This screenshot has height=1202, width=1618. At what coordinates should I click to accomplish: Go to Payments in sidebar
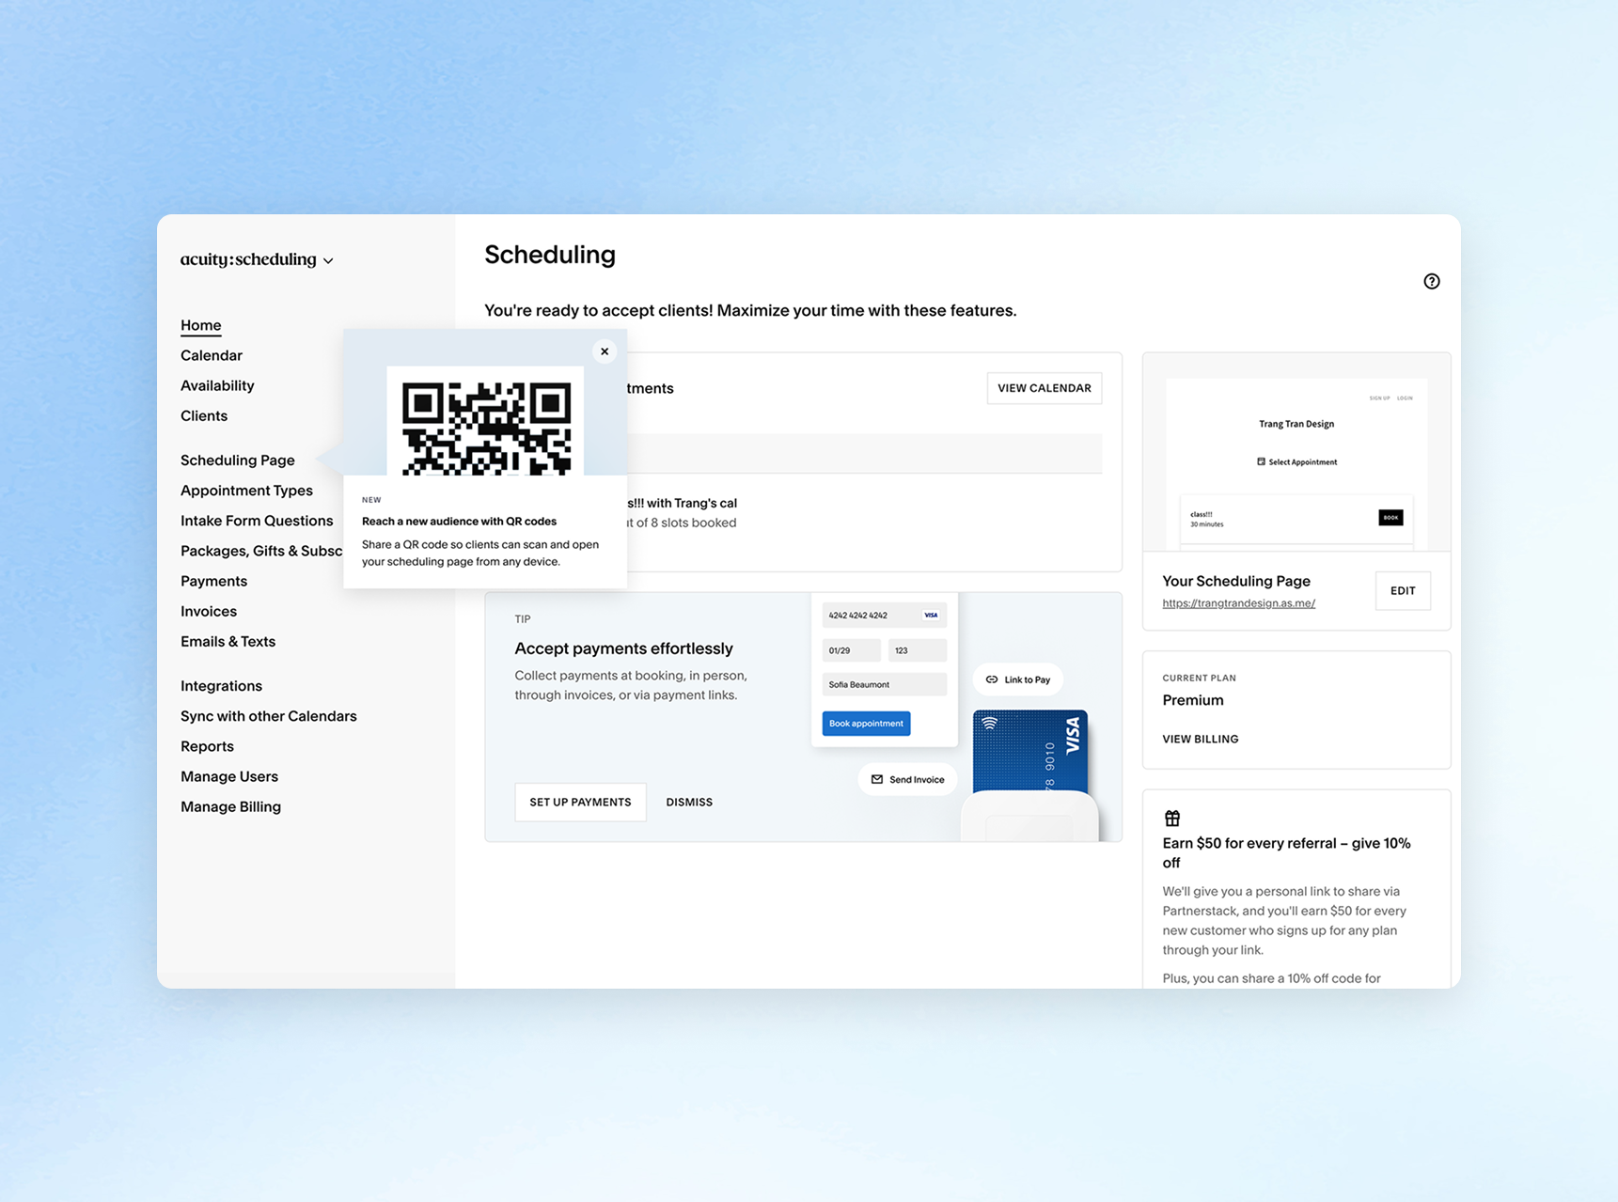pyautogui.click(x=213, y=581)
